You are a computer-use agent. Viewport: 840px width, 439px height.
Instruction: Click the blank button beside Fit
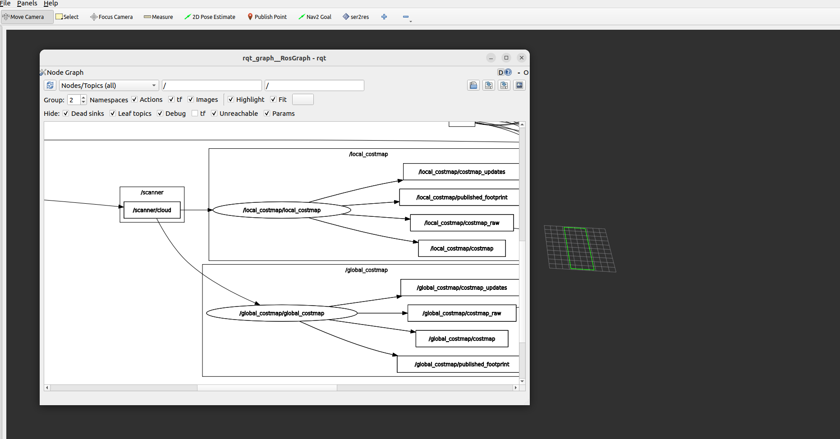click(303, 99)
